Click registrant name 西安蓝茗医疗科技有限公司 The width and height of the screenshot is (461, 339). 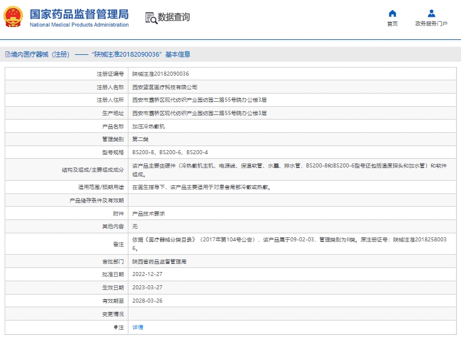coord(165,87)
